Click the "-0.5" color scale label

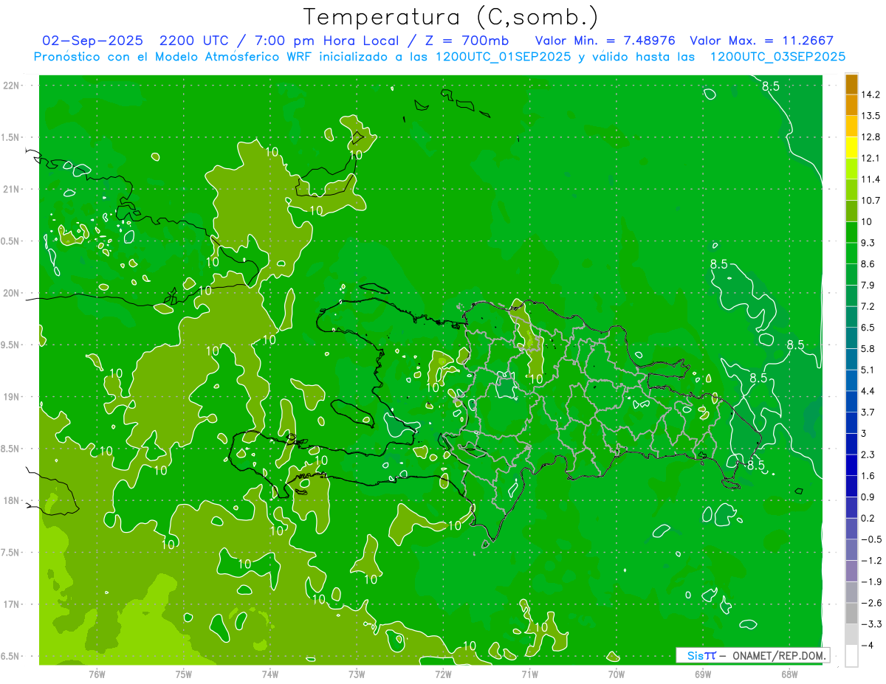(871, 539)
